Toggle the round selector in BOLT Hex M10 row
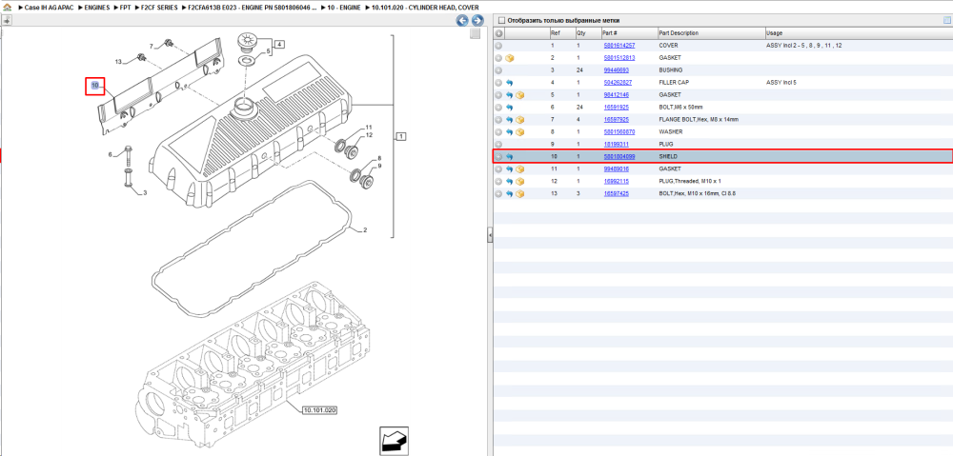Screen dimensions: 953x456 498,193
